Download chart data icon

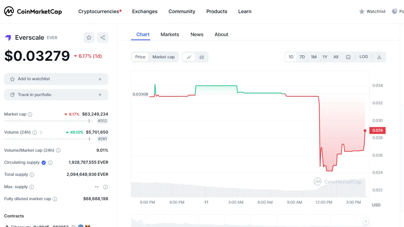click(x=379, y=57)
